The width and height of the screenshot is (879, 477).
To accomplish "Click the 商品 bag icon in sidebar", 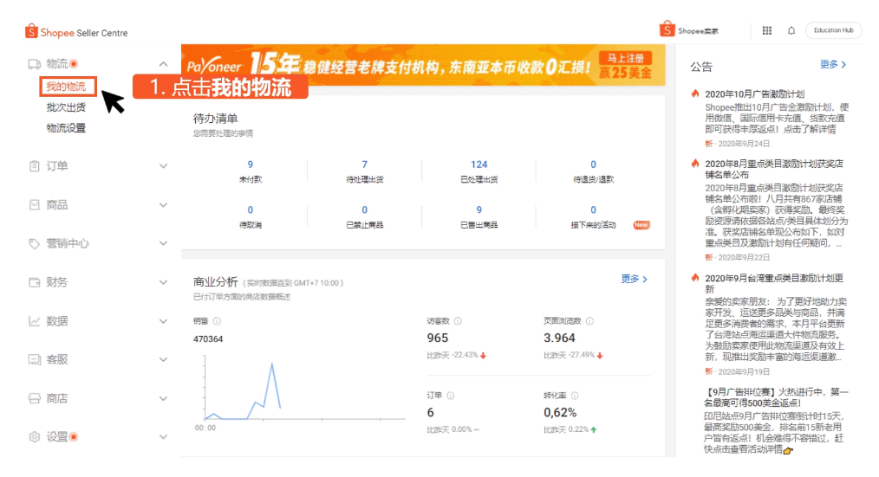I will point(34,205).
